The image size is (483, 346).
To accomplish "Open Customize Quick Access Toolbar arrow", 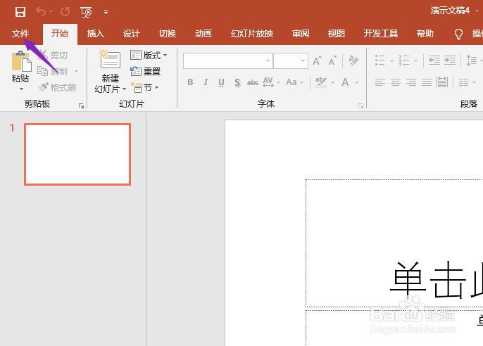I will point(106,12).
